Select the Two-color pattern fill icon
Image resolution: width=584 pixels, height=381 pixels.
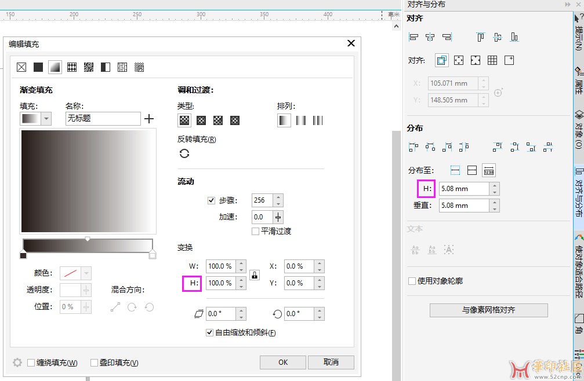[x=106, y=67]
